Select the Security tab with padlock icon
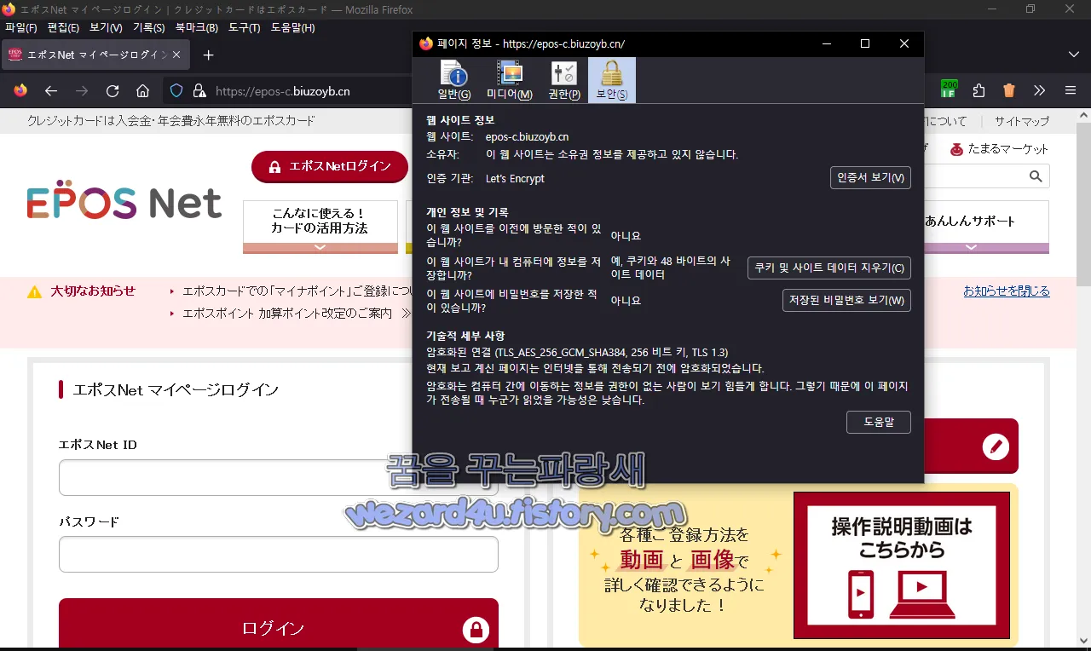Image resolution: width=1091 pixels, height=651 pixels. (611, 80)
